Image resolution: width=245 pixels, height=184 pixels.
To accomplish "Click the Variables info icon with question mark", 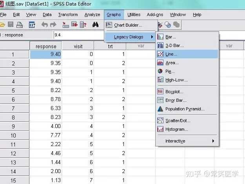I will coord(83,25).
